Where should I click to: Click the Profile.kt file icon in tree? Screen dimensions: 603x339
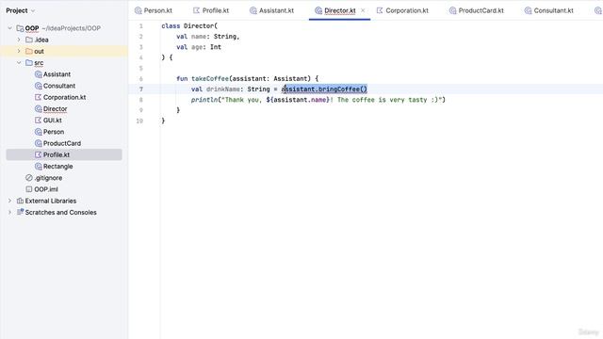click(38, 154)
